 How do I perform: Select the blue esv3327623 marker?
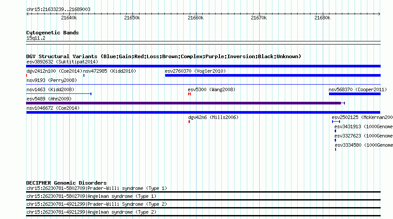[335, 140]
